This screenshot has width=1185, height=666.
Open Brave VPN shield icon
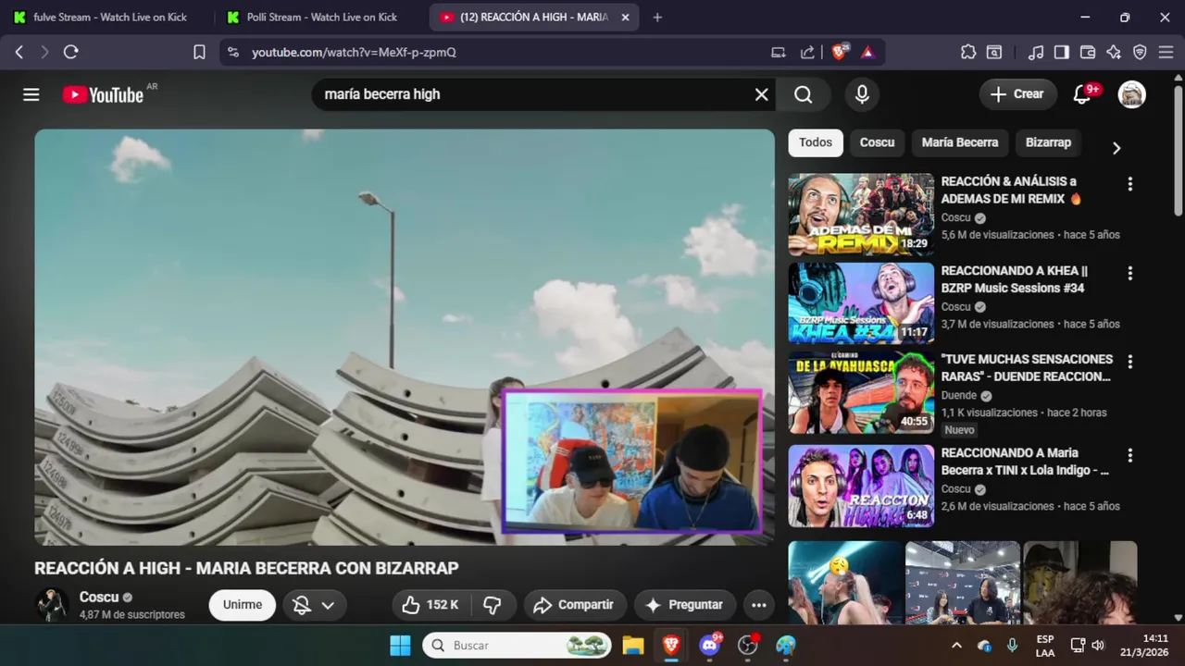[x=1140, y=52]
